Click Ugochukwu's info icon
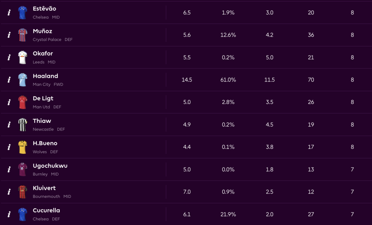 pyautogui.click(x=9, y=170)
